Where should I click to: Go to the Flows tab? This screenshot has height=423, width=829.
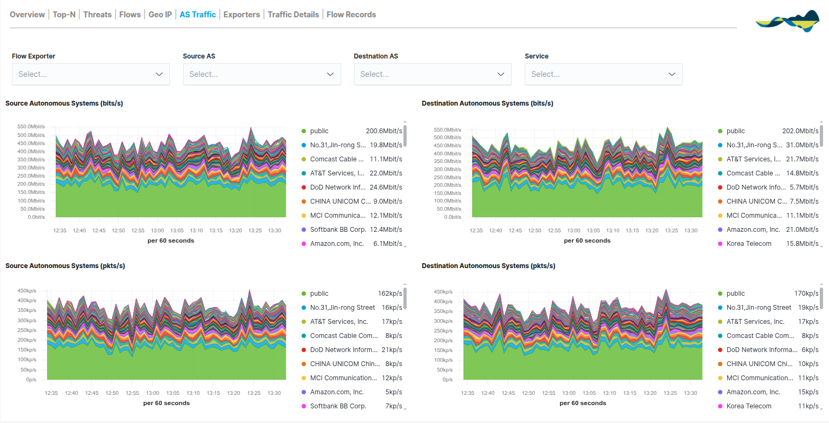tap(130, 15)
